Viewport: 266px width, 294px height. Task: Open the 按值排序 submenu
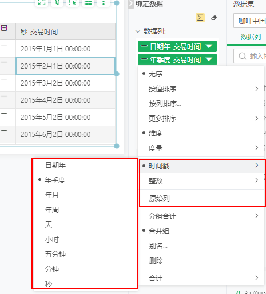(201, 88)
